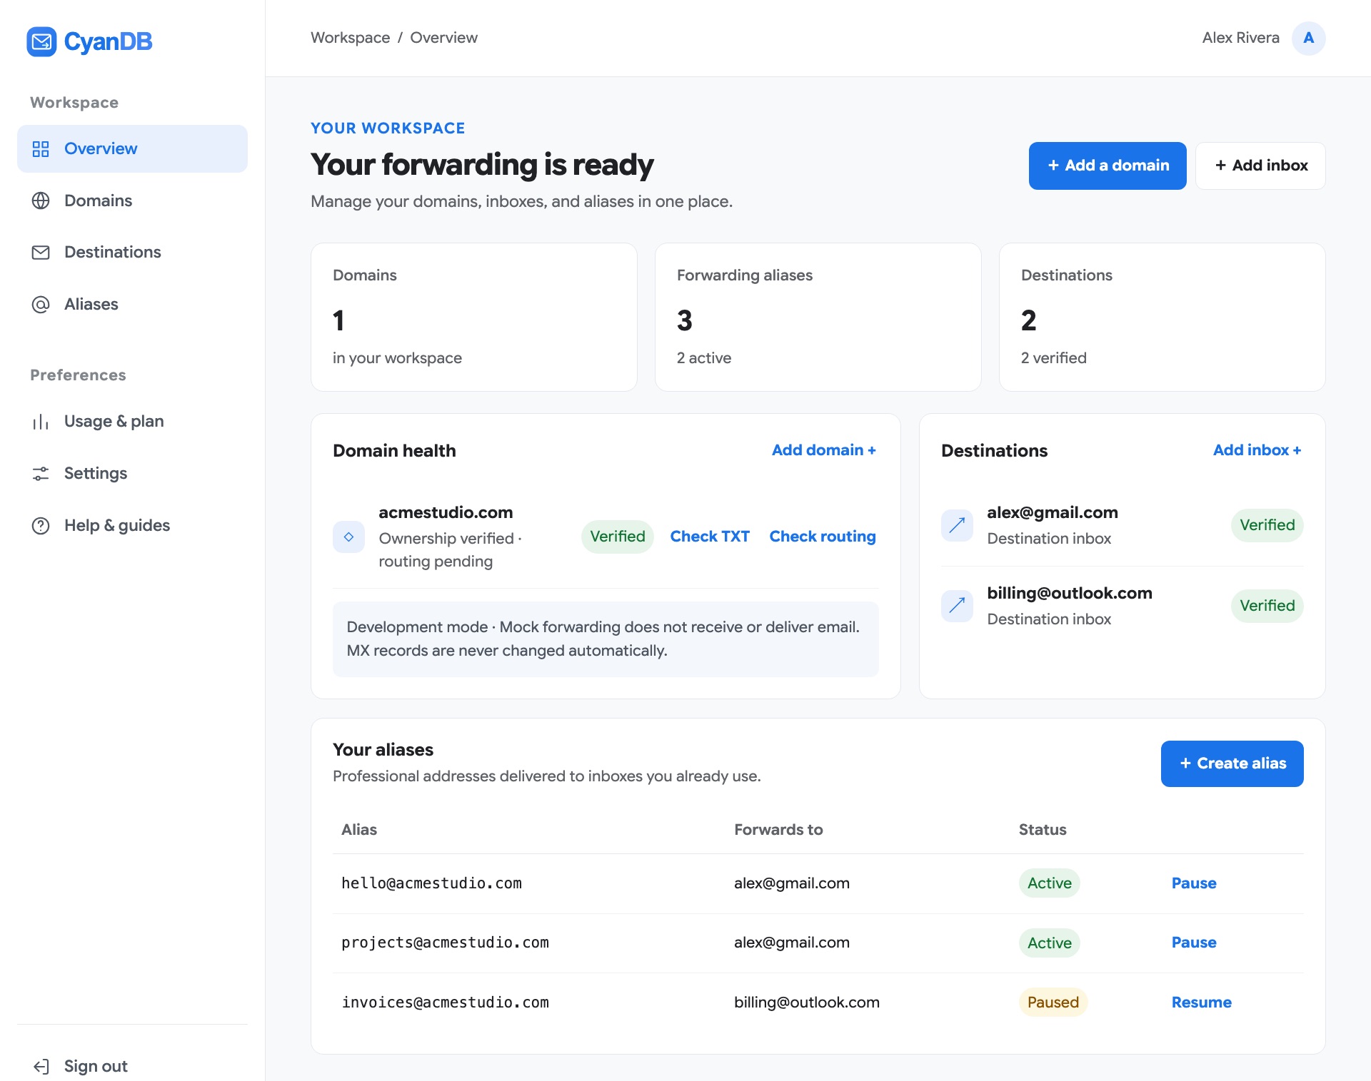Click the user avatar with letter A
1371x1081 pixels.
[1308, 38]
